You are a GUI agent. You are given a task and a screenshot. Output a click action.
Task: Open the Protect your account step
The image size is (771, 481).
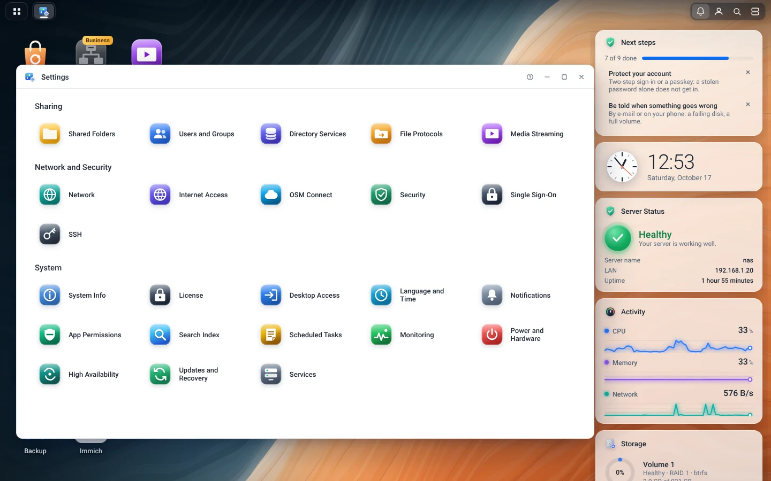(674, 81)
